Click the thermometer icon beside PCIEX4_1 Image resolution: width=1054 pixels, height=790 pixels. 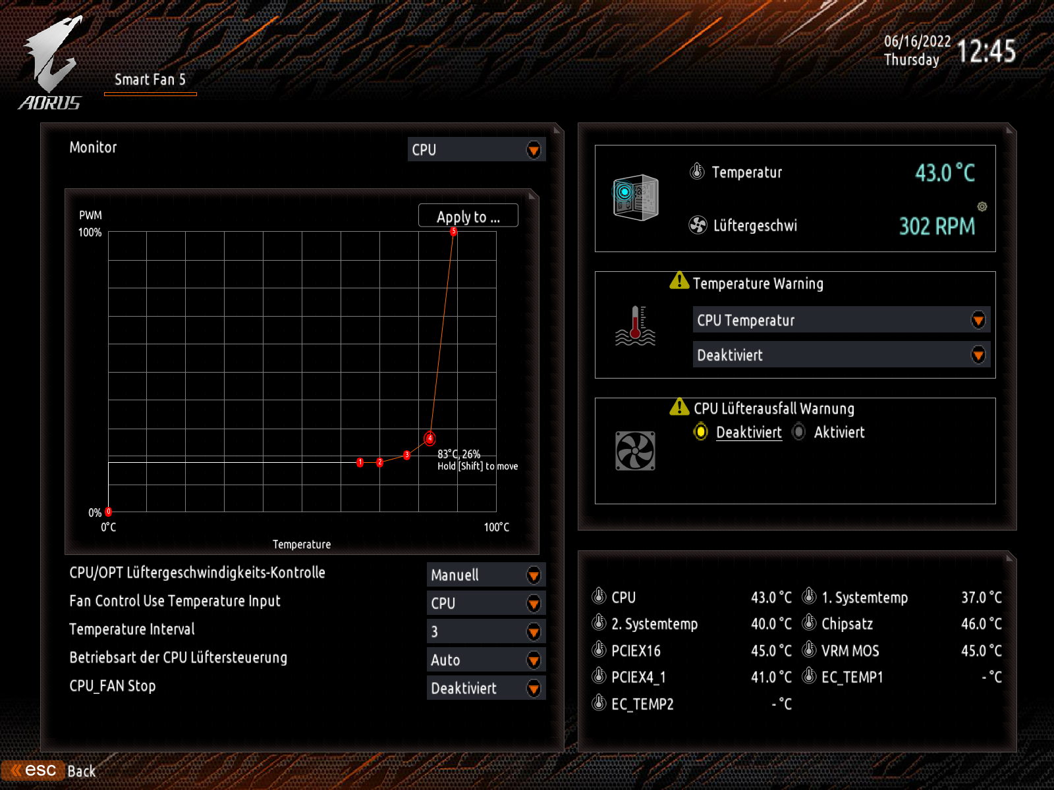pos(599,676)
